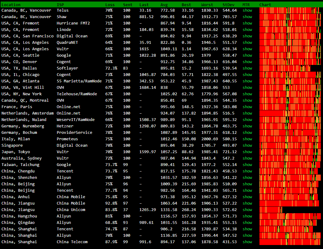The width and height of the screenshot is (323, 249).
Task: Click the Chart column header
Action: coord(265,5)
